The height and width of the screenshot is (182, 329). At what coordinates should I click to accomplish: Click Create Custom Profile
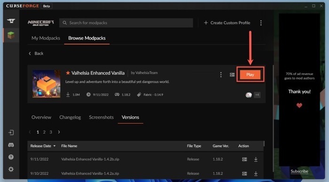(227, 23)
